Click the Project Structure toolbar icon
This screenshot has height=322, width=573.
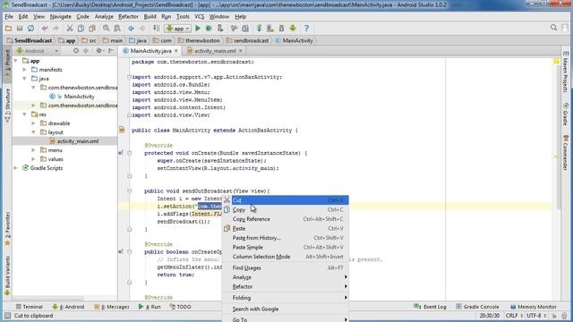[x=245, y=28]
